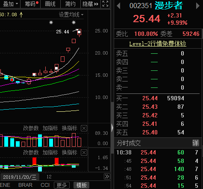203x189 pixels.
Task: Open 更多 more indicators button
Action: tap(62, 185)
